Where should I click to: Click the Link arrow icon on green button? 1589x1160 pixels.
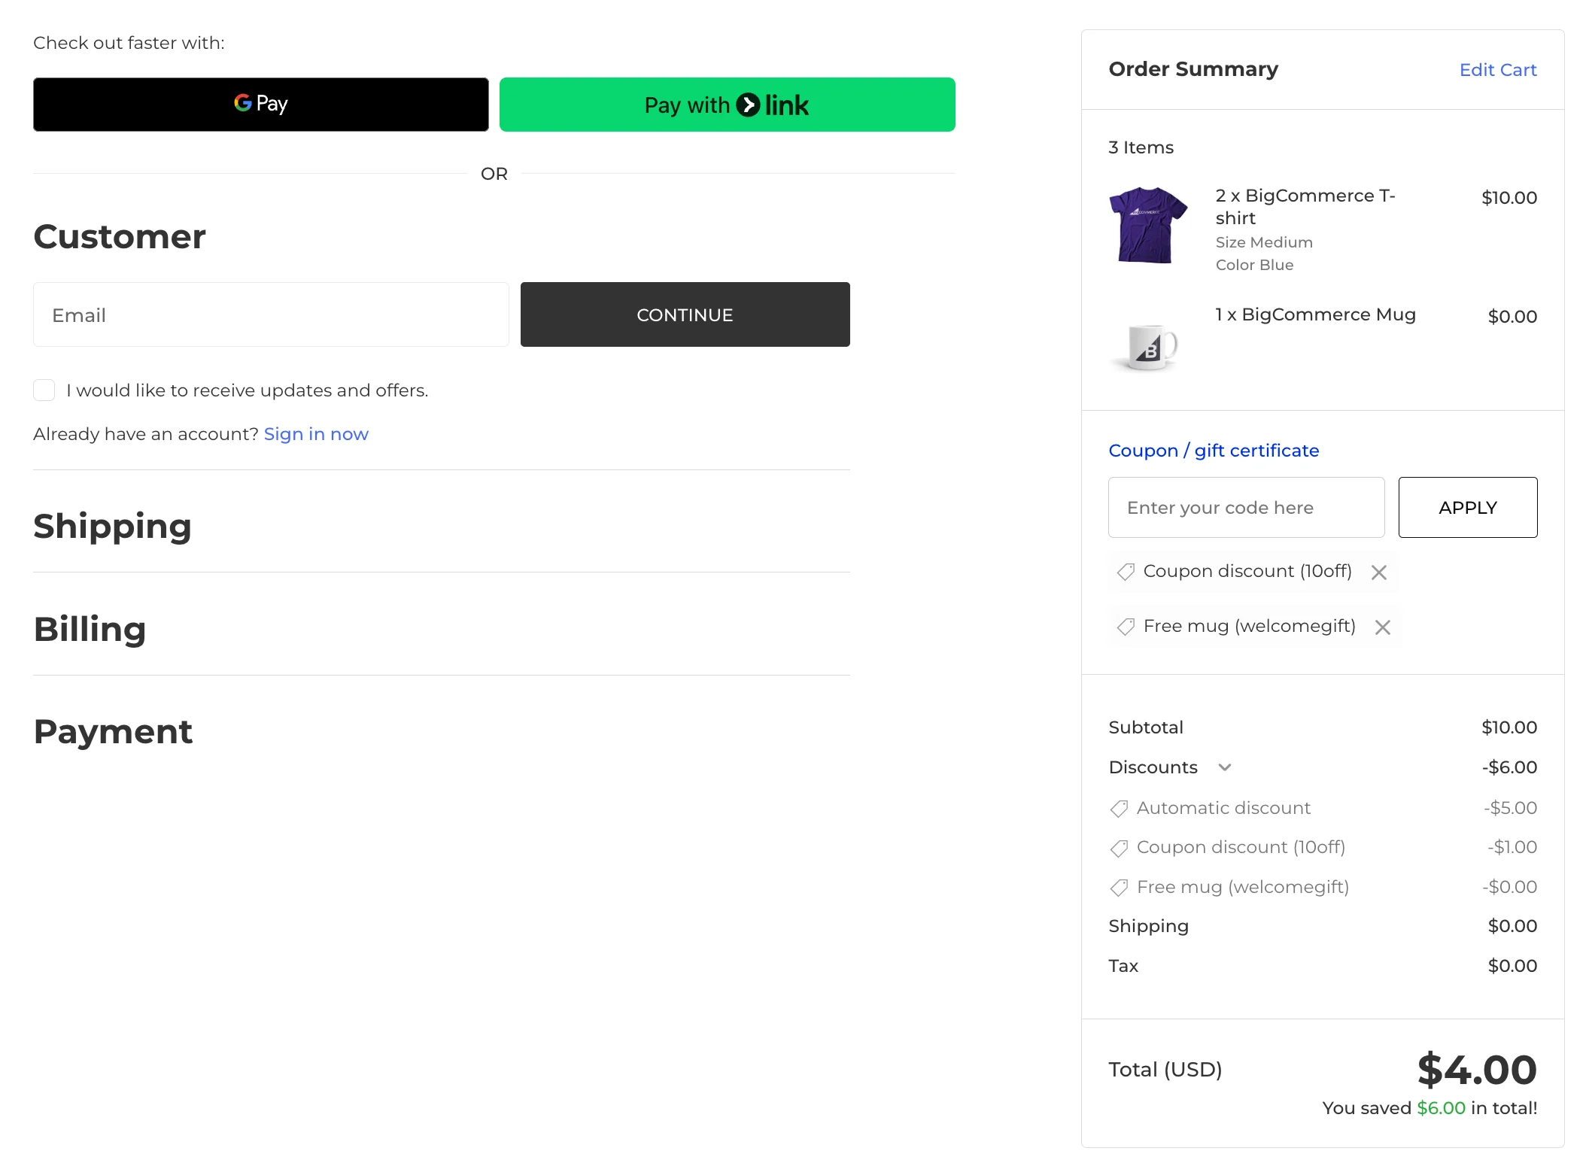[x=748, y=105]
